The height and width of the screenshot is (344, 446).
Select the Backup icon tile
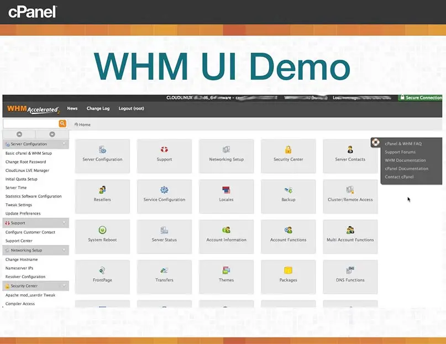[288, 194]
